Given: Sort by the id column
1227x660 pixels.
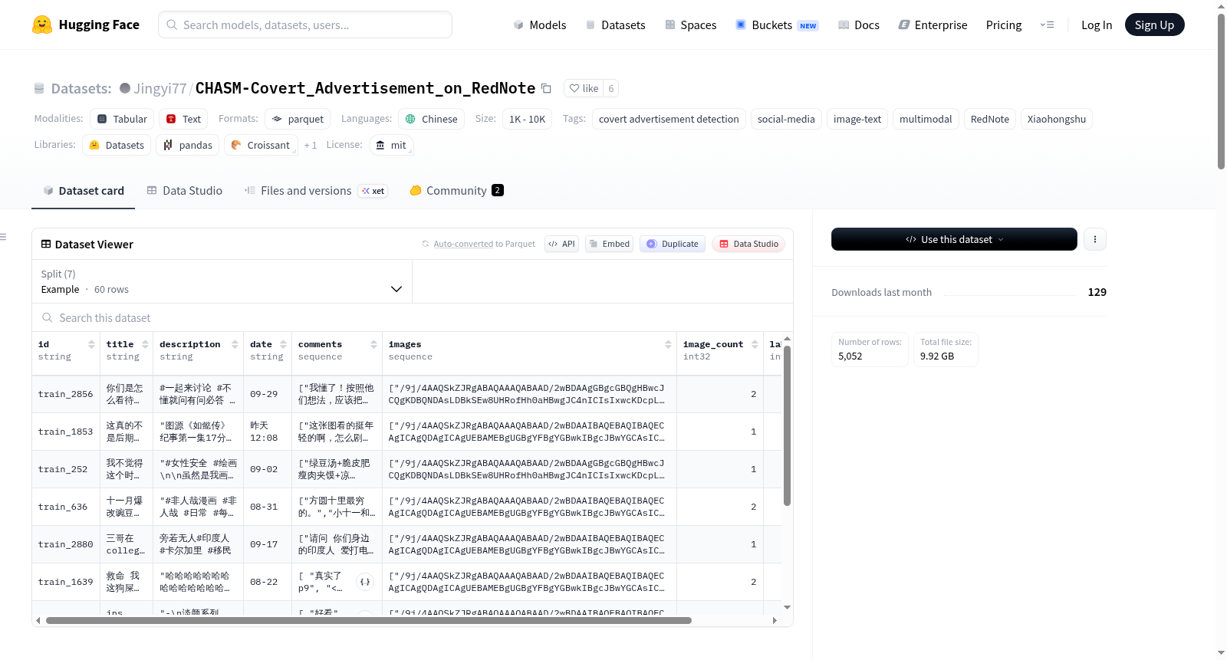Looking at the screenshot, I should coord(91,344).
